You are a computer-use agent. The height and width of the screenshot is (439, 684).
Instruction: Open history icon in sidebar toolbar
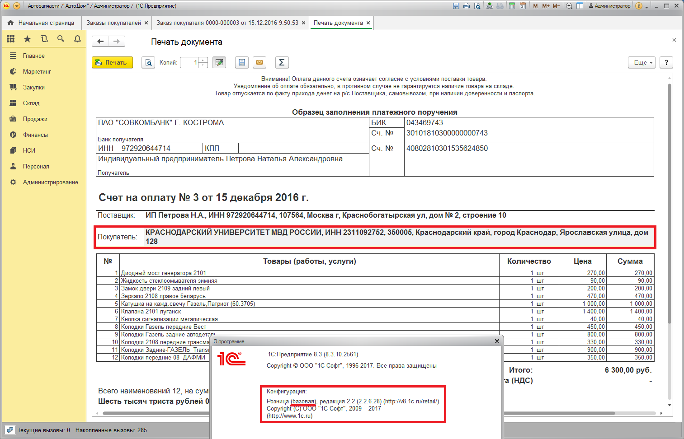[x=44, y=39]
